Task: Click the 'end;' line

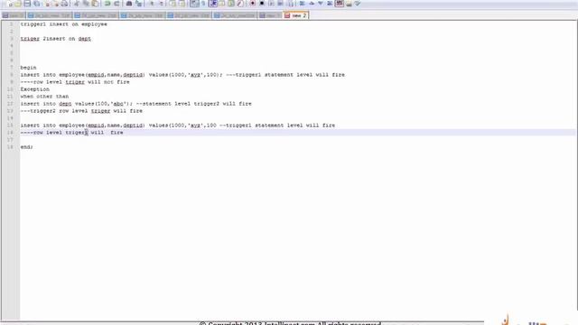Action: point(26,146)
